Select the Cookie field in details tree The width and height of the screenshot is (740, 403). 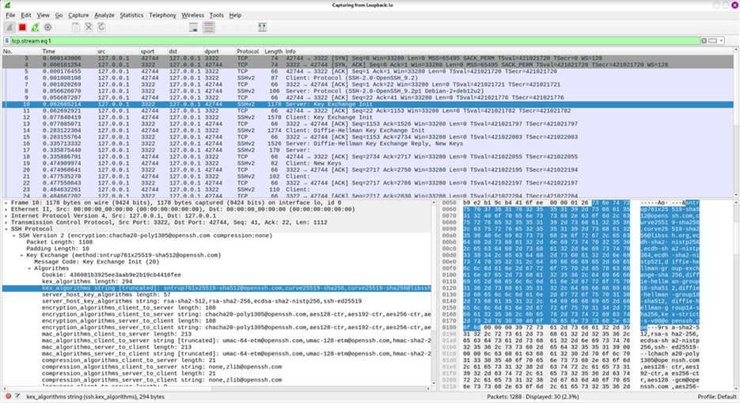point(111,275)
